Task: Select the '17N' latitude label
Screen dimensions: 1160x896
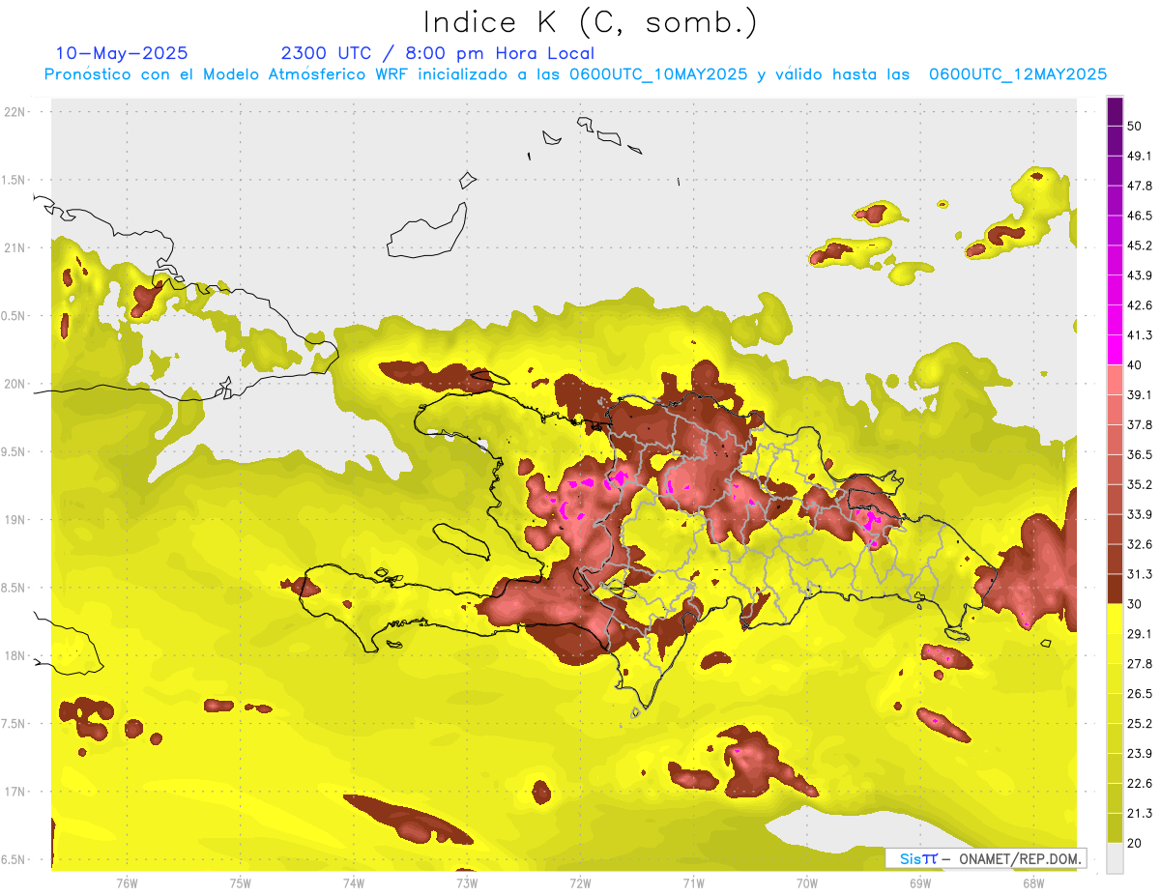Action: (16, 792)
